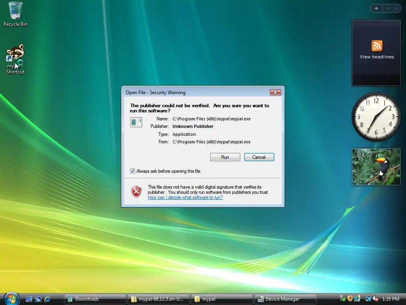Click the Unknown Publisher text
Screen dimensions: 406x305
point(193,126)
